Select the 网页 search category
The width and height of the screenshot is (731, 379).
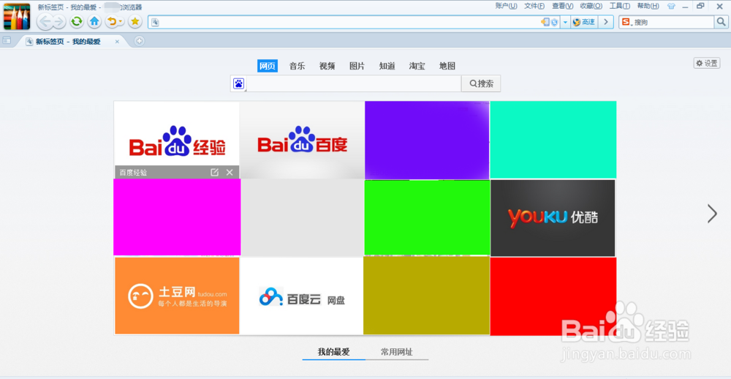[x=268, y=66]
